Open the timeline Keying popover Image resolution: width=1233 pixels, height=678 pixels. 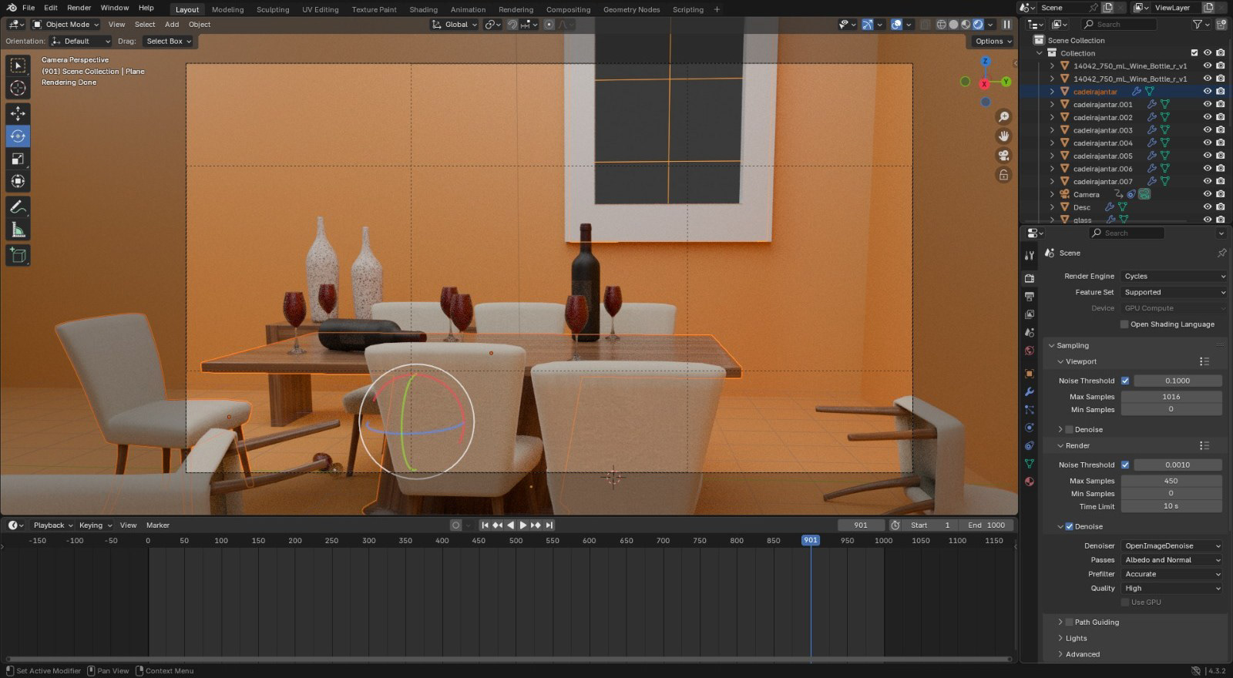click(x=95, y=525)
